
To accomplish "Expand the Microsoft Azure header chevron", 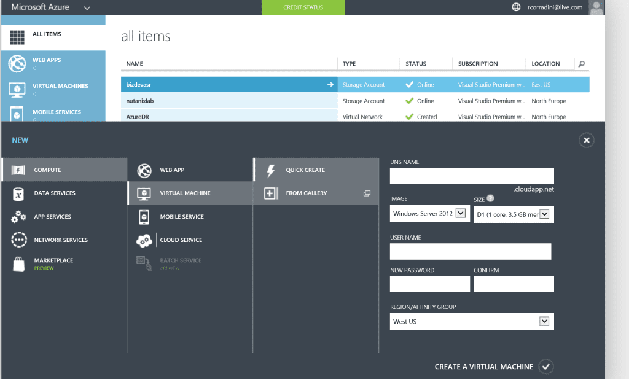I will point(87,7).
